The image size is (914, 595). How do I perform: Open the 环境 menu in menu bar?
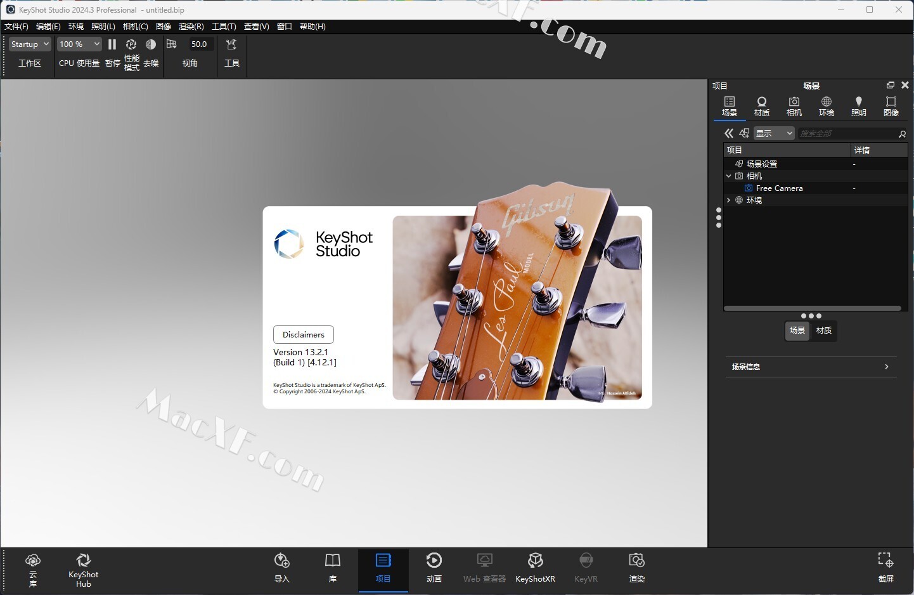[76, 27]
